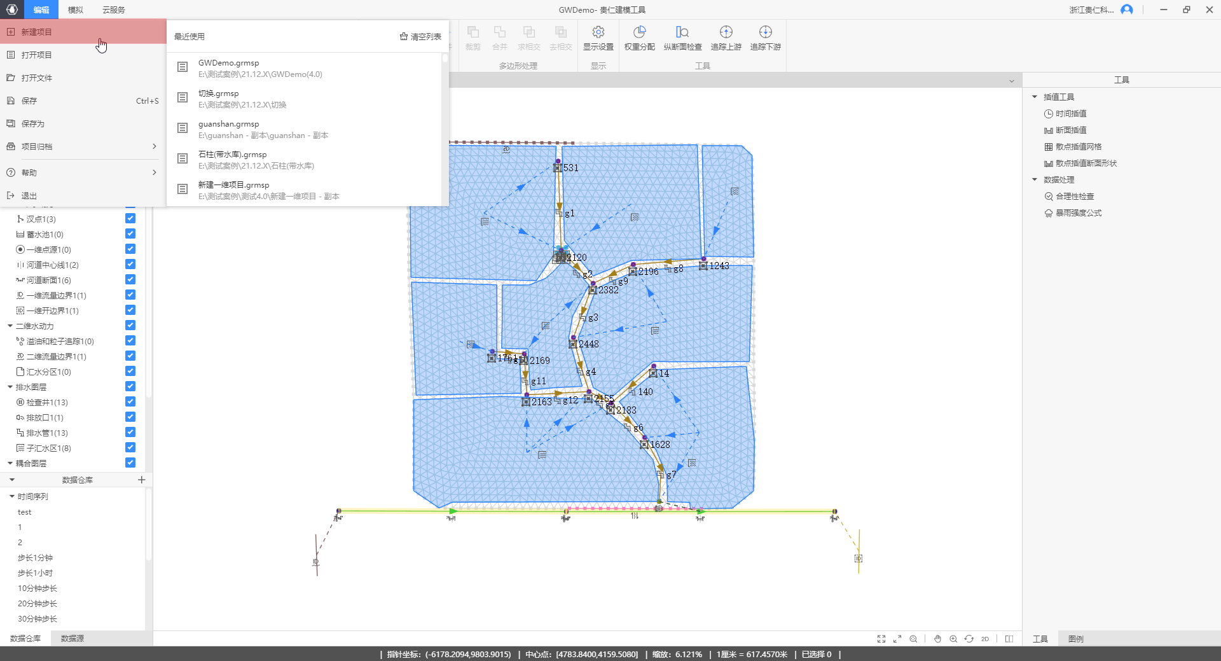Click the fit-to-extent icon in bottom toolbar
This screenshot has width=1221, height=661.
(881, 639)
